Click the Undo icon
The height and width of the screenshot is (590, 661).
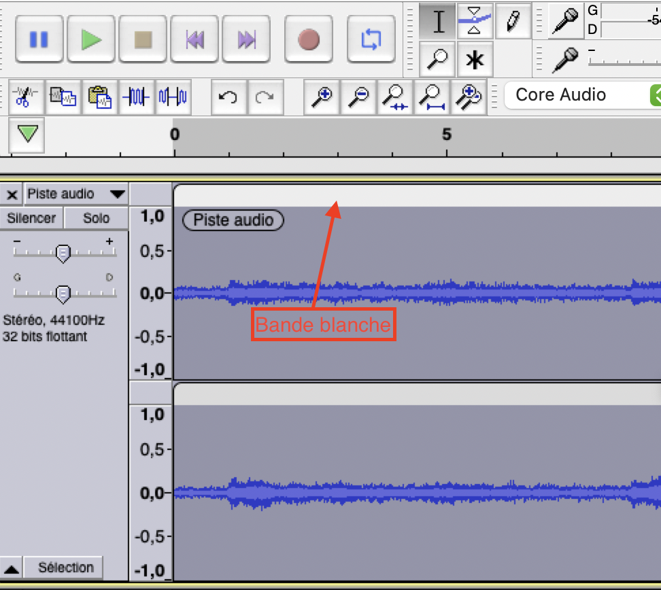point(228,97)
